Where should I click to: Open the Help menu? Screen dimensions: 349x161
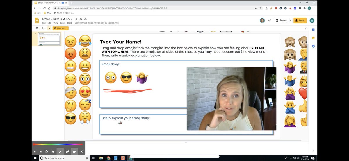[70, 23]
